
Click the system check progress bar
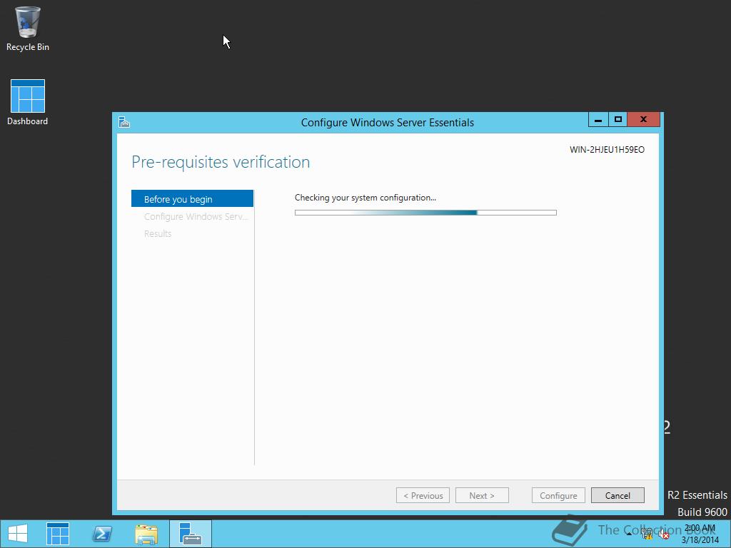pos(425,213)
